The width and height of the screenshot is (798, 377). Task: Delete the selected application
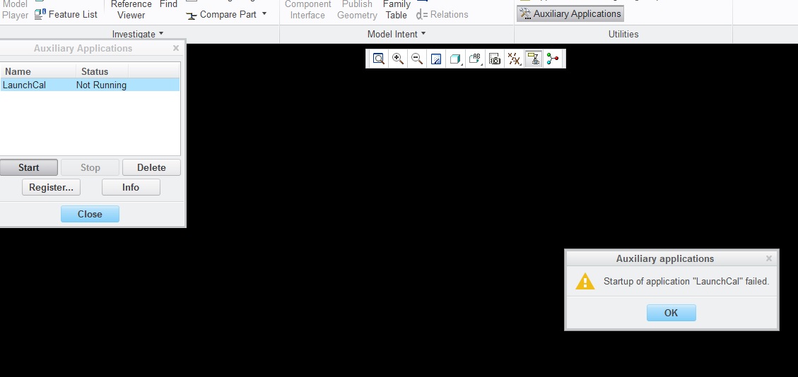pos(151,167)
